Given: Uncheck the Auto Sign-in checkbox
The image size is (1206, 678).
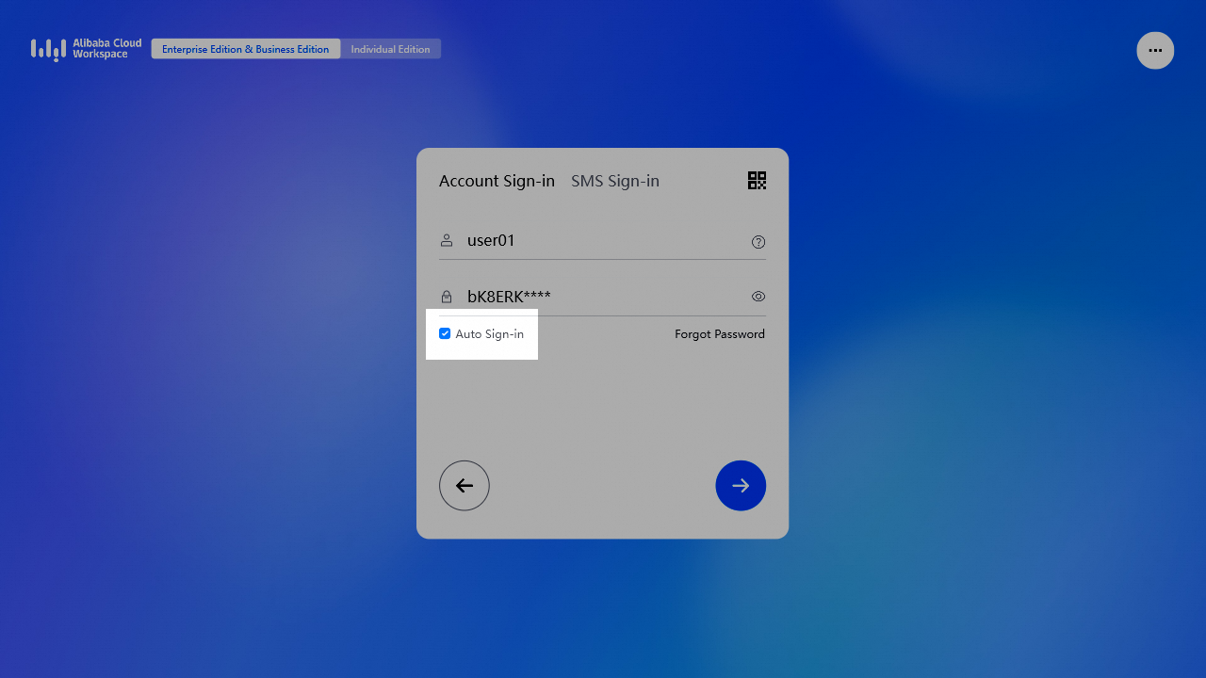Looking at the screenshot, I should 445,333.
